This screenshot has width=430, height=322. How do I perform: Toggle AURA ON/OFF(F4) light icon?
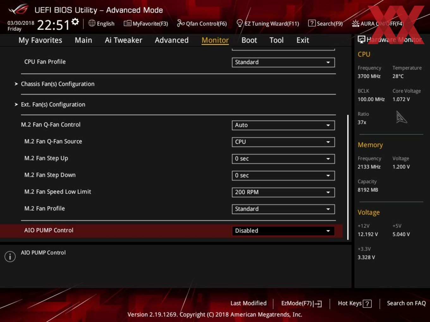point(355,23)
